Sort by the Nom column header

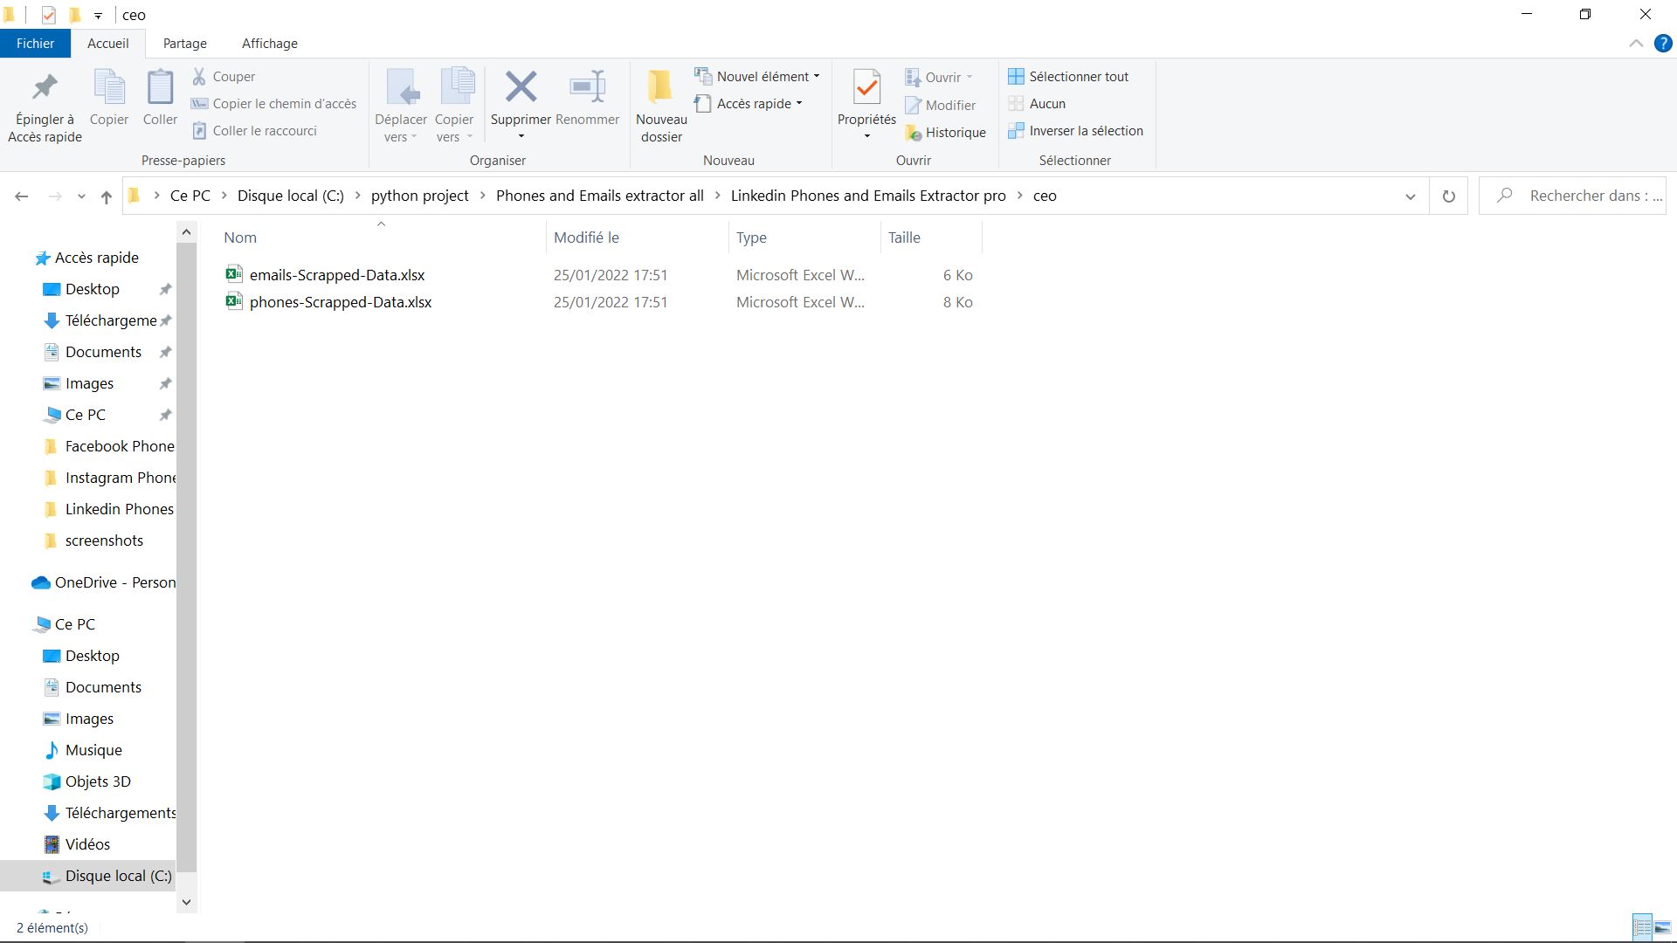pos(380,237)
